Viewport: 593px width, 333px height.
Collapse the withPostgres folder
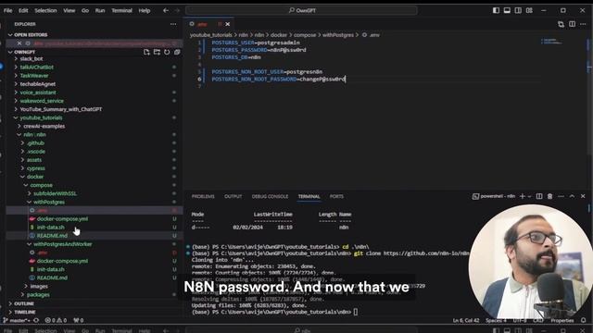(49, 202)
